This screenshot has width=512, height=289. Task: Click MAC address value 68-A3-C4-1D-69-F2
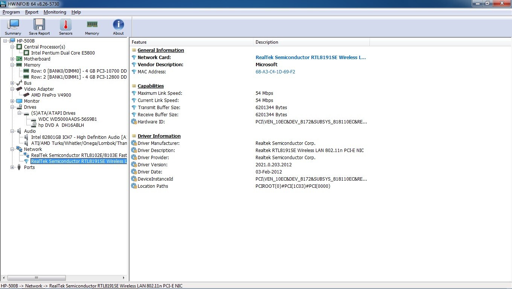(275, 71)
